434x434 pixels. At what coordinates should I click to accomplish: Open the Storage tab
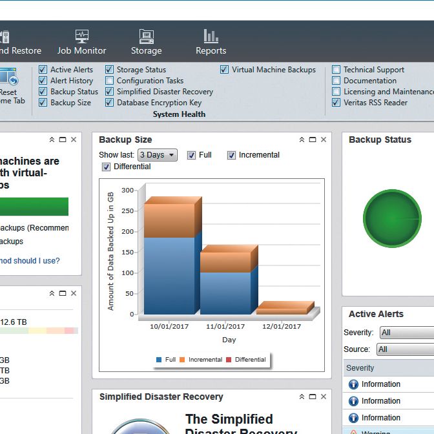tap(147, 42)
